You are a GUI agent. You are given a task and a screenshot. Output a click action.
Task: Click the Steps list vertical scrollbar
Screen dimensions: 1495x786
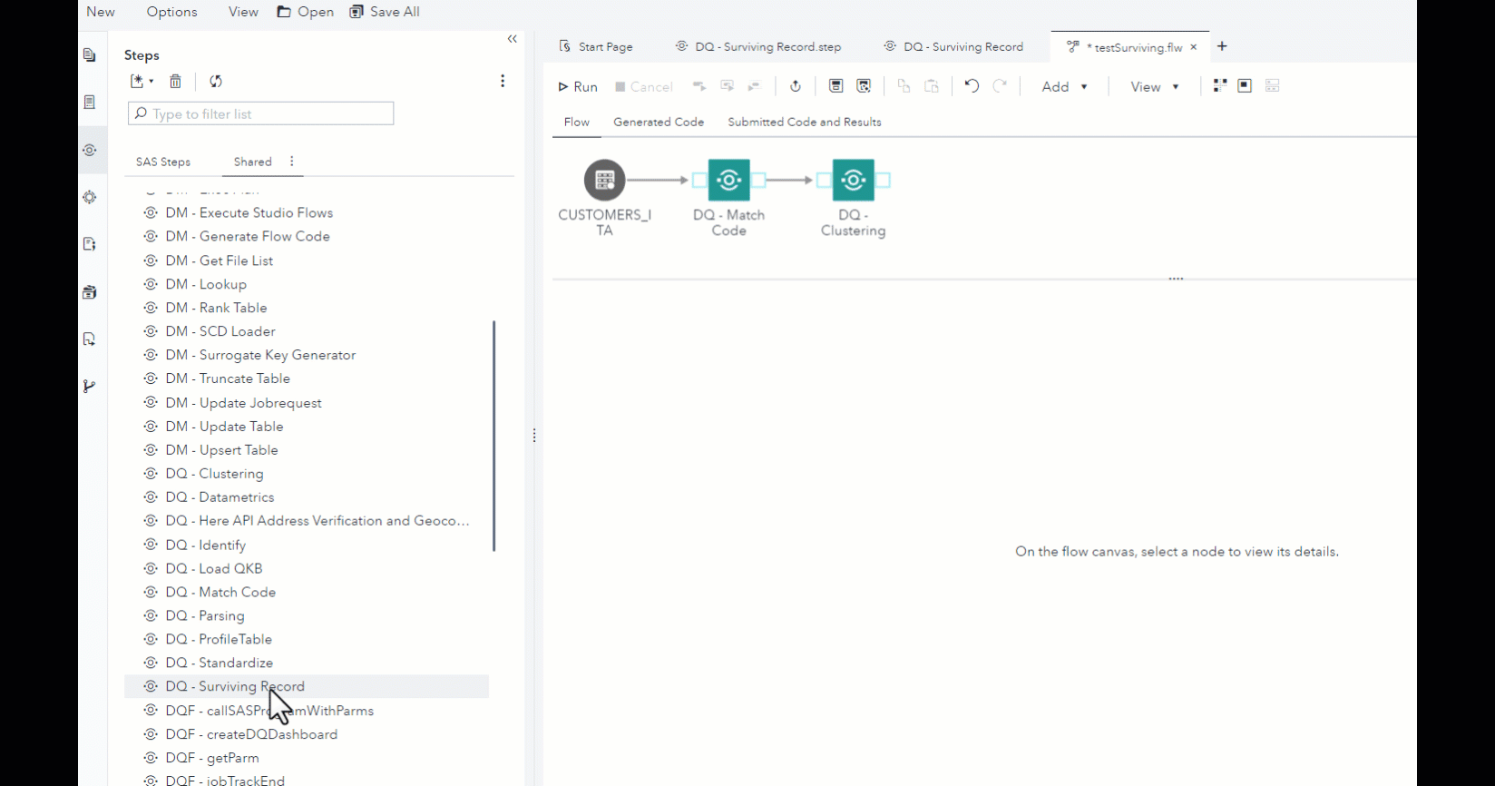point(494,436)
